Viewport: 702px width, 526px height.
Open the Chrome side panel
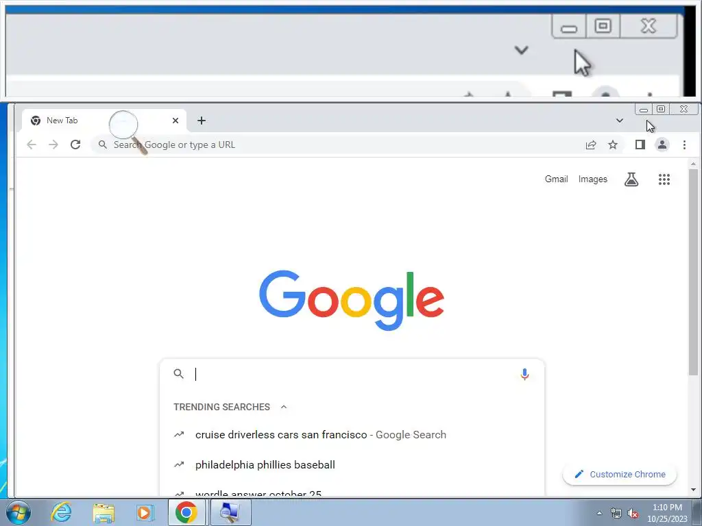640,145
